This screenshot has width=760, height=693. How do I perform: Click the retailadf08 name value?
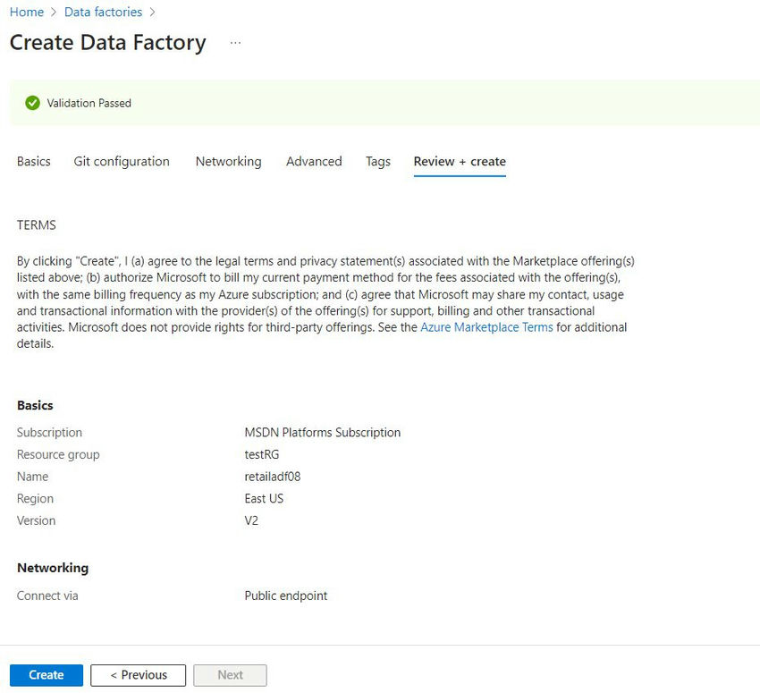[x=273, y=477]
